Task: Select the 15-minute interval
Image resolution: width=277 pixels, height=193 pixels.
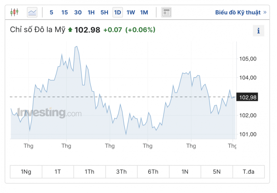Action: [65, 12]
